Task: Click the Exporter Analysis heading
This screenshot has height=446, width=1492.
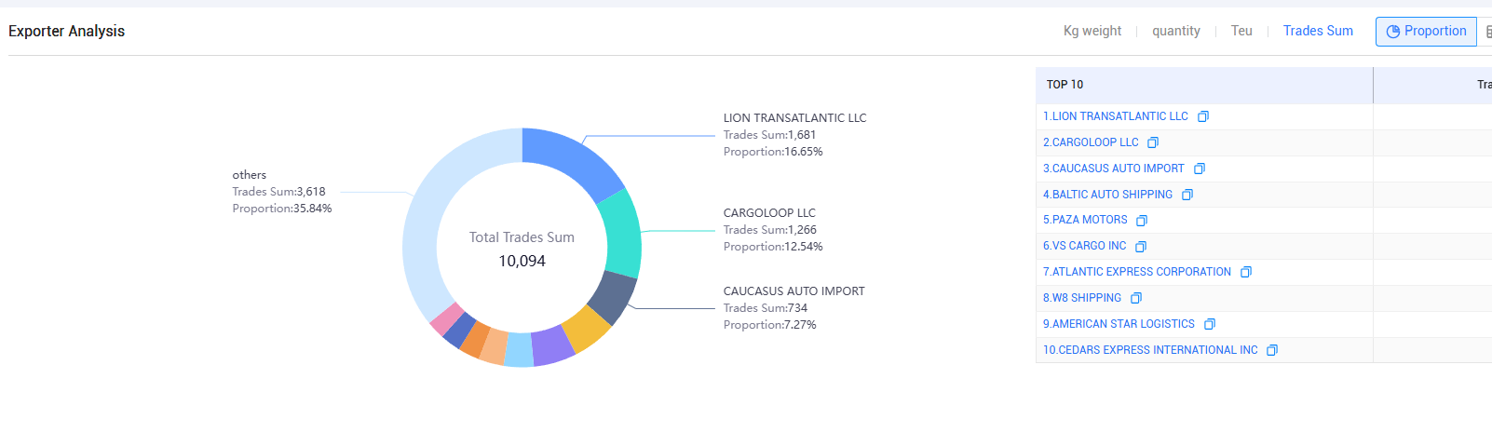Action: tap(66, 31)
